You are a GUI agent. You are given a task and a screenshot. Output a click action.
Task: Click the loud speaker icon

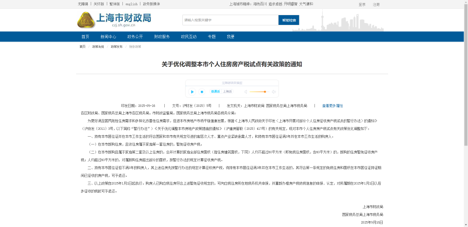coord(273,92)
